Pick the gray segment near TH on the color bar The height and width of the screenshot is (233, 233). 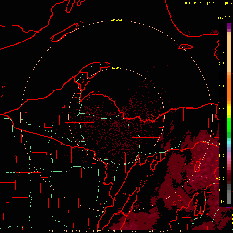click(229, 198)
